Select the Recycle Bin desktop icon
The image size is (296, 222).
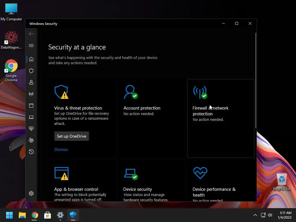[x=282, y=182]
